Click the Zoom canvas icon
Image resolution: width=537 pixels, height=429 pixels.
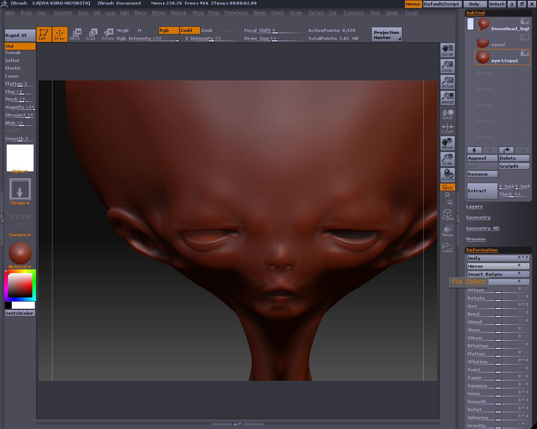[447, 66]
